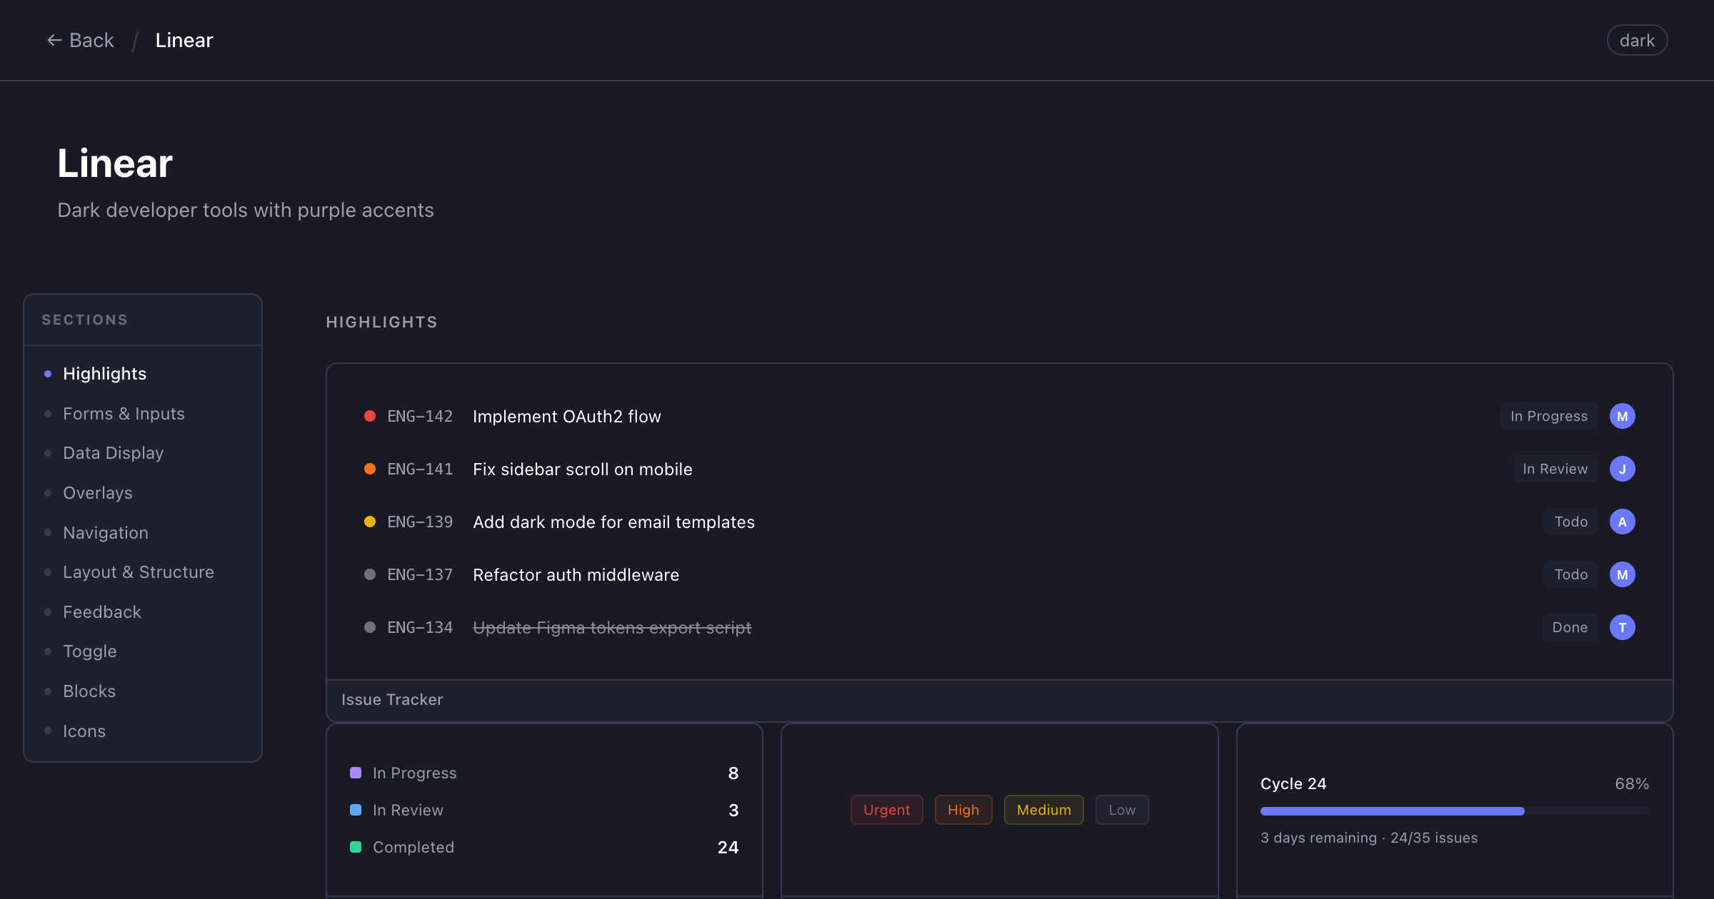Select the Medium priority tag
Screen dimensions: 1714x899
(1043, 810)
